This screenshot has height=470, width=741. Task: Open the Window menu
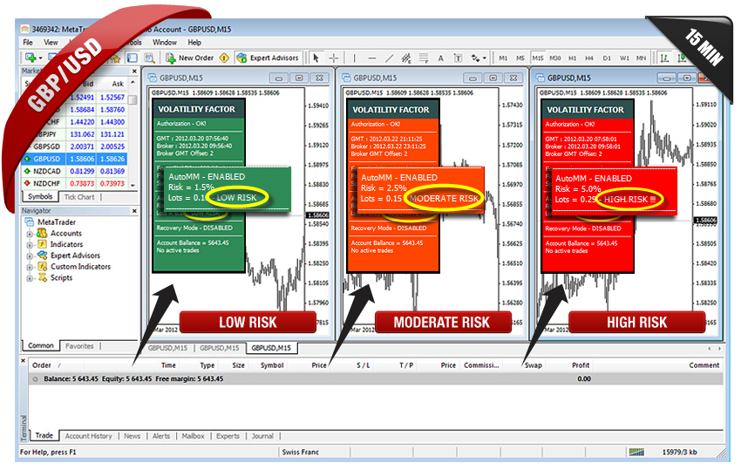[165, 42]
